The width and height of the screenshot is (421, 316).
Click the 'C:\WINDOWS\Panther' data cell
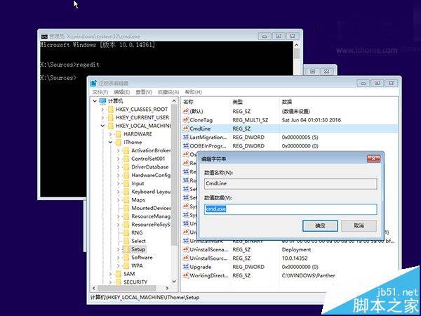click(308, 275)
